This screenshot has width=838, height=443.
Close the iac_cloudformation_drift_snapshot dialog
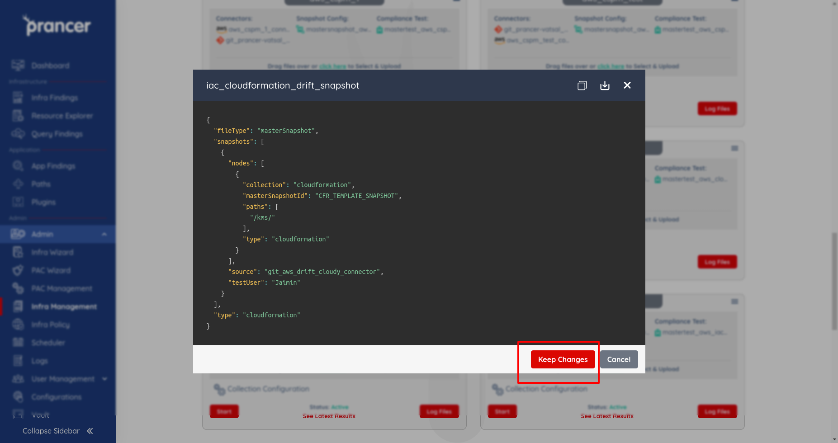pyautogui.click(x=627, y=85)
